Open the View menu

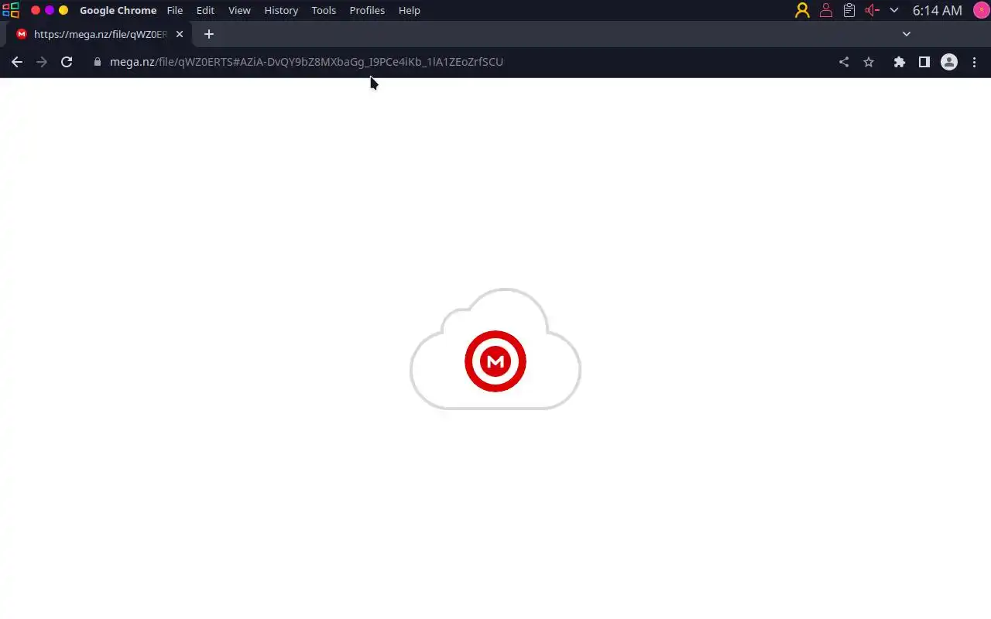(x=239, y=10)
